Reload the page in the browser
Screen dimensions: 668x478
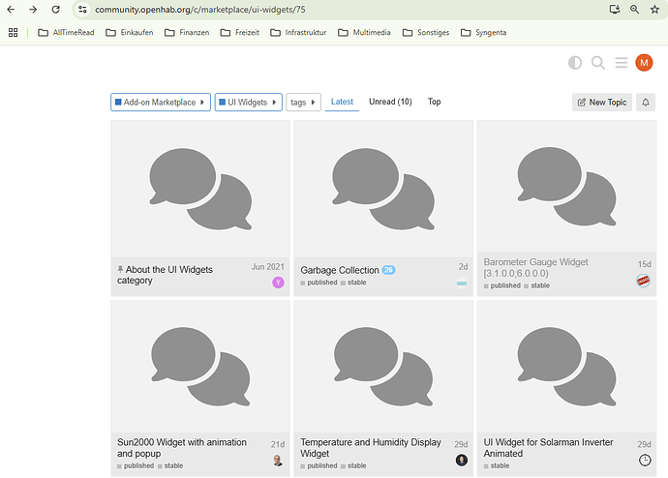56,9
